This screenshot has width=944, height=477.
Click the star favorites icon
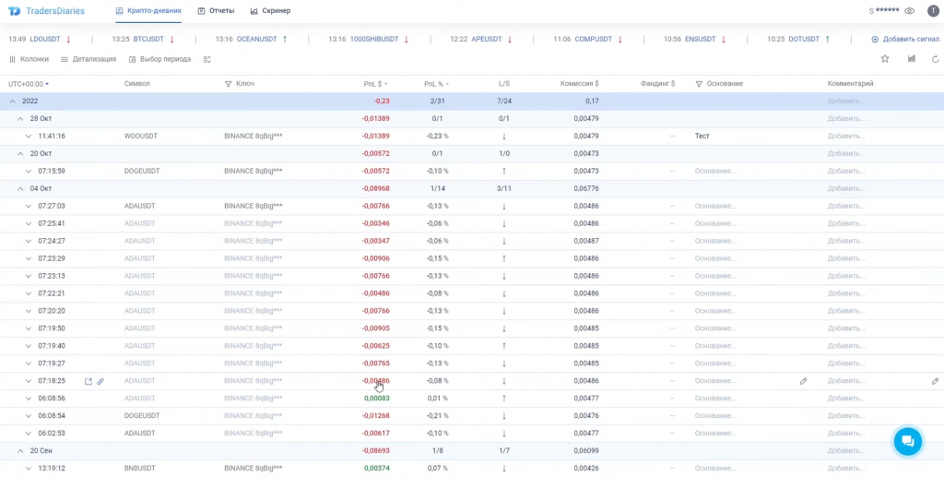click(885, 59)
